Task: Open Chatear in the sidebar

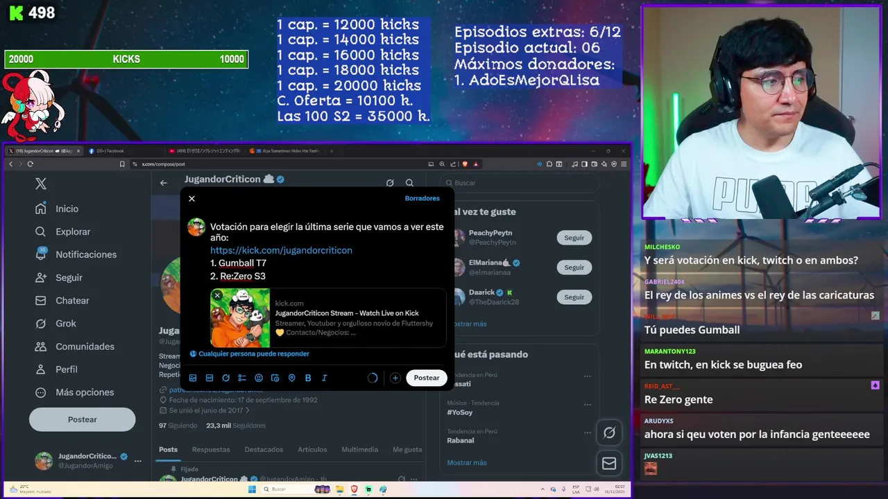Action: coord(63,300)
